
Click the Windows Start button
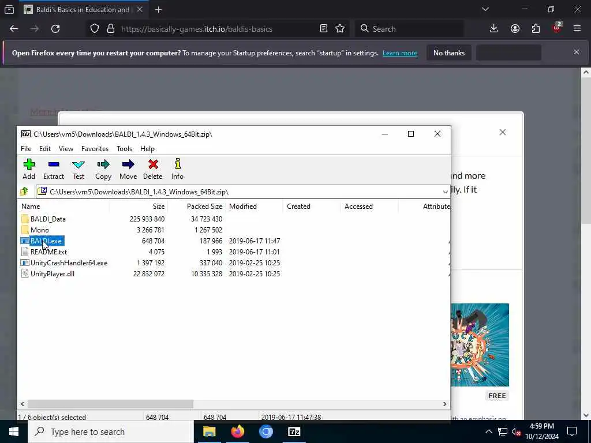(x=14, y=431)
